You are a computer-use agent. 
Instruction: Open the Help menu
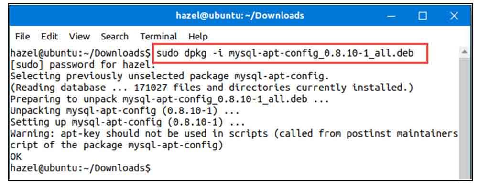tap(198, 37)
